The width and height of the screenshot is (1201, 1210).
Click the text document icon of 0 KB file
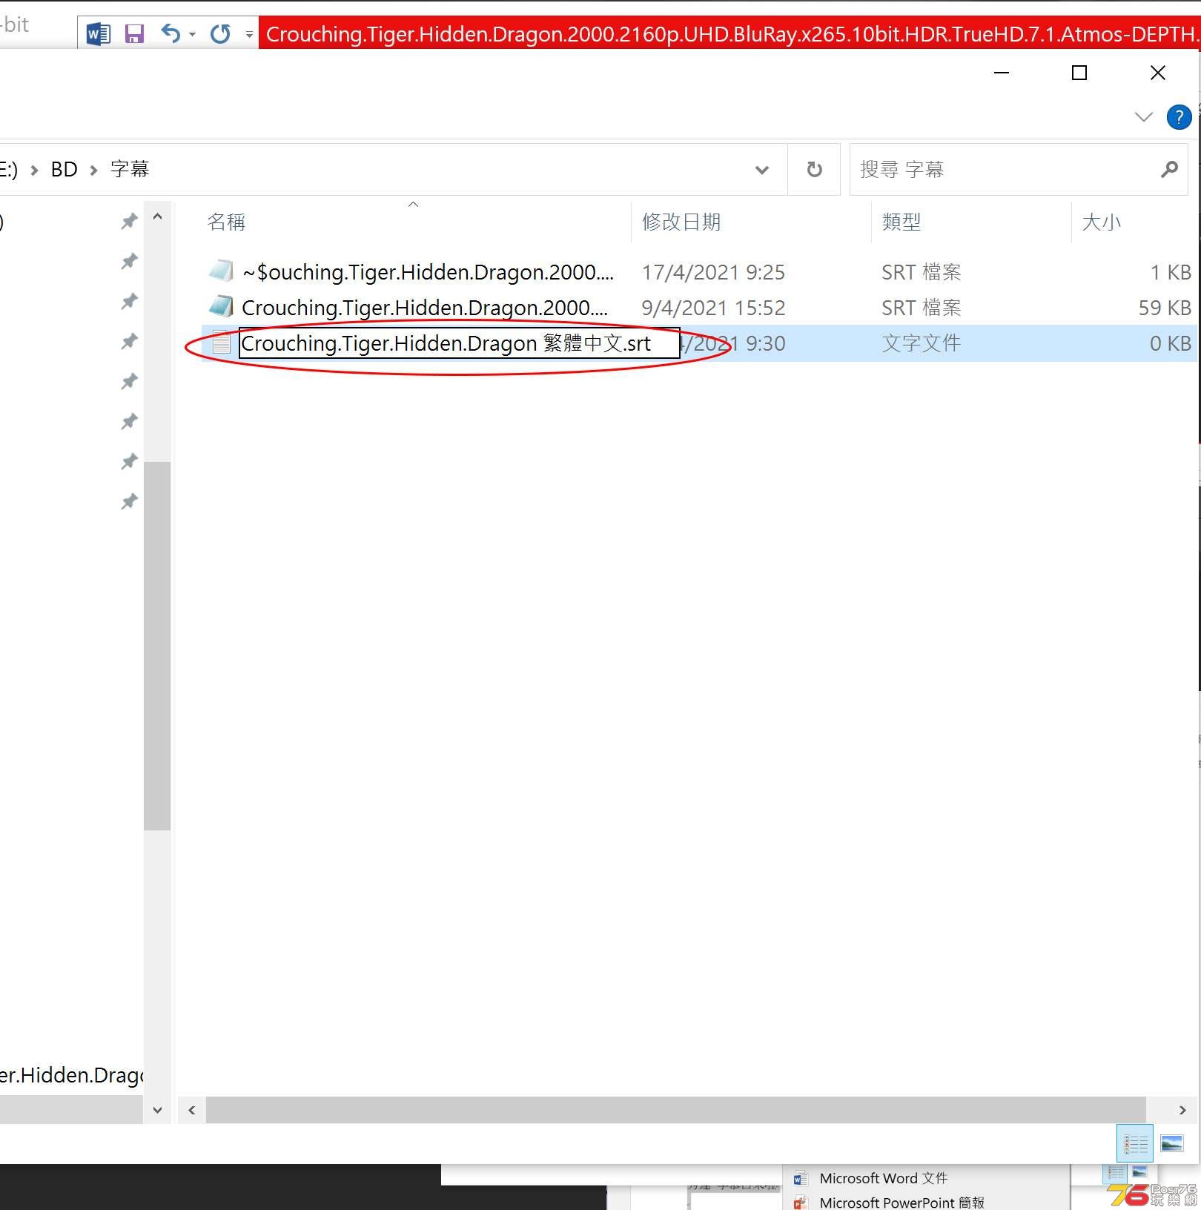(221, 343)
